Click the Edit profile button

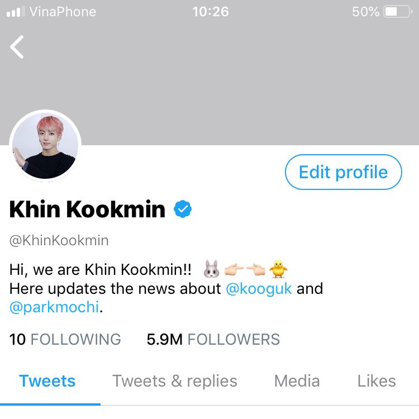pyautogui.click(x=343, y=172)
